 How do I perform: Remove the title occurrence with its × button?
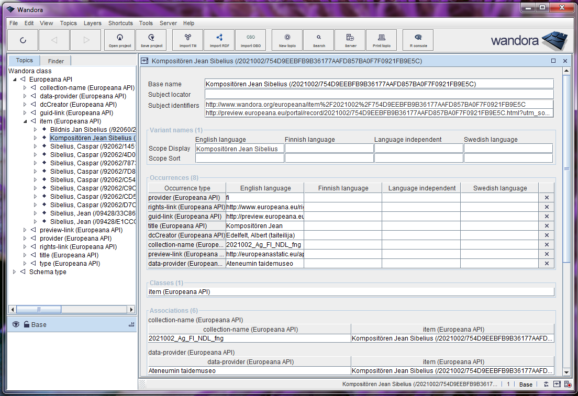pyautogui.click(x=547, y=225)
